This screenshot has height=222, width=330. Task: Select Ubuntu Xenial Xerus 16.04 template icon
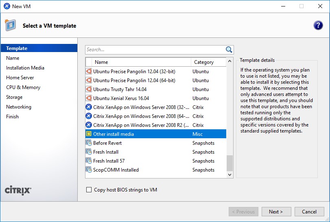tap(89, 98)
